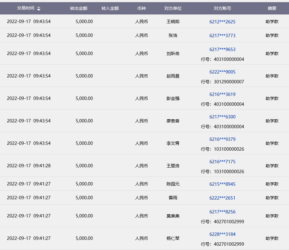Image resolution: width=289 pixels, height=250 pixels.
Task: Click account 6215***8945 for 陈园元
Action: pyautogui.click(x=222, y=184)
